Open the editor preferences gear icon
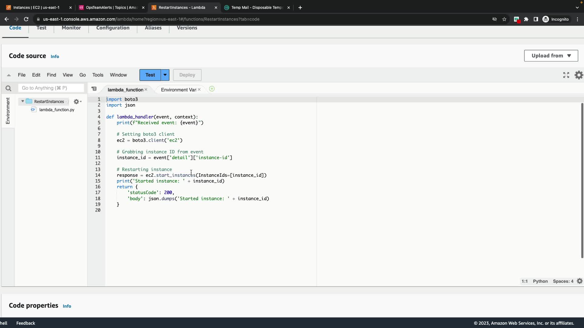Viewport: 584px width, 328px height. [579, 75]
